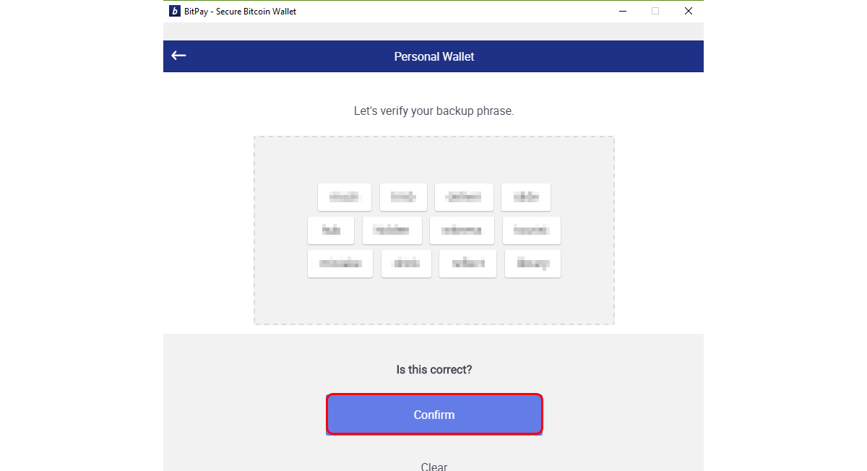Remove the first word chip in top row
The width and height of the screenshot is (867, 471).
[x=344, y=197]
